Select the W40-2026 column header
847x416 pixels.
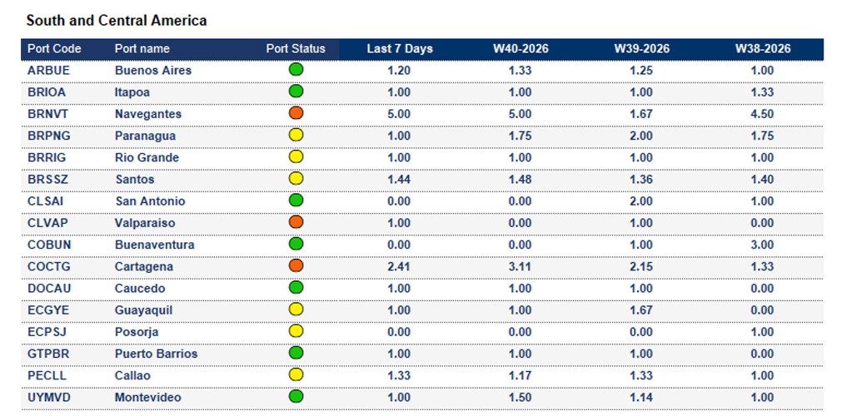coord(521,48)
